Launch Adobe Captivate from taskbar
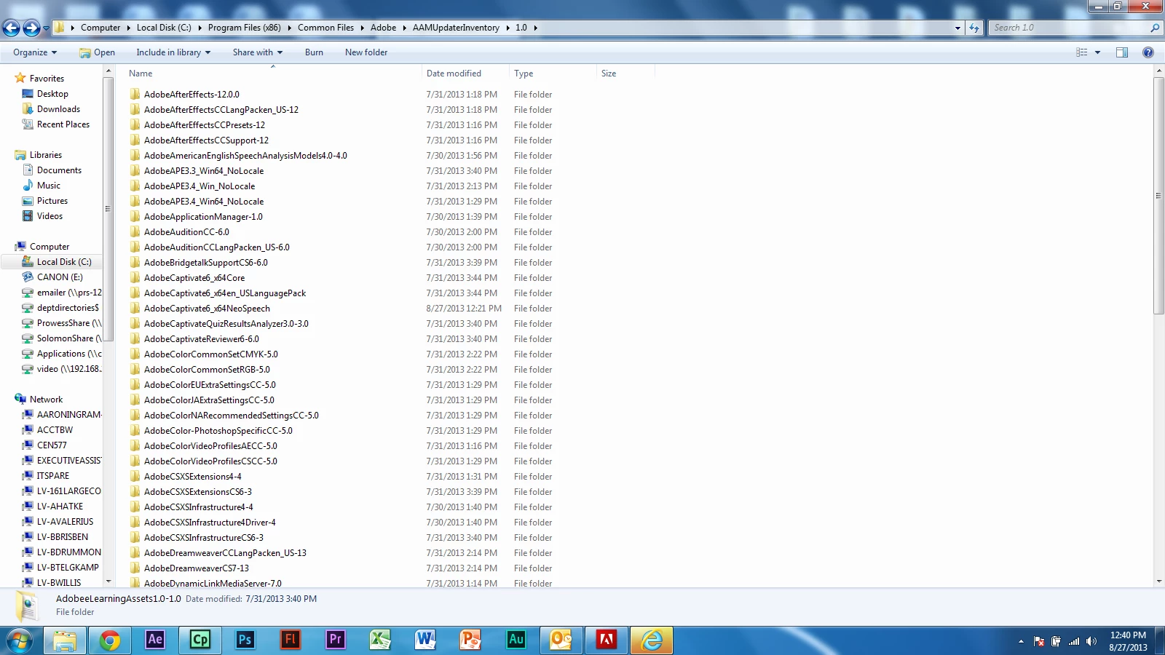Viewport: 1165px width, 655px height. coord(200,640)
